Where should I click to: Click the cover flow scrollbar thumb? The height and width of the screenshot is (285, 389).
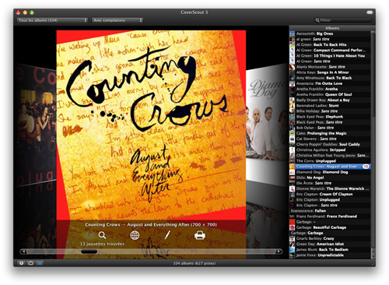click(89, 252)
